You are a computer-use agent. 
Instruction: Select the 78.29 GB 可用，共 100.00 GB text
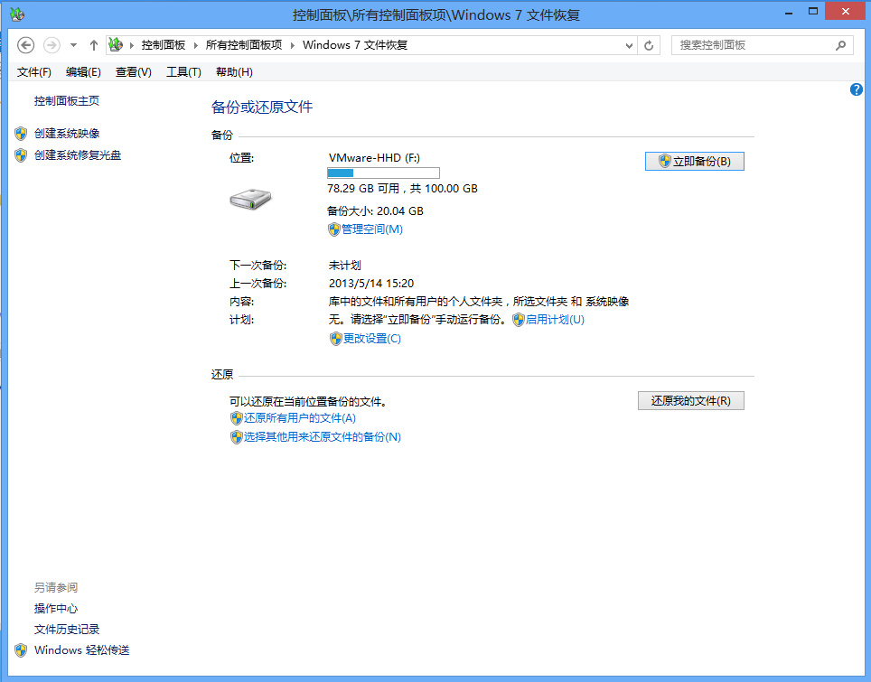402,188
